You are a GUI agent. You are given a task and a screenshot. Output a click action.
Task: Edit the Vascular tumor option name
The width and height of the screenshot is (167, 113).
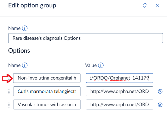(47, 104)
